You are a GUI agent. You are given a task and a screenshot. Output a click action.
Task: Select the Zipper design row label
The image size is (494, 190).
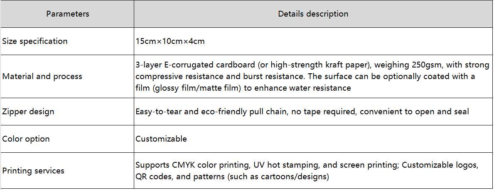click(28, 112)
